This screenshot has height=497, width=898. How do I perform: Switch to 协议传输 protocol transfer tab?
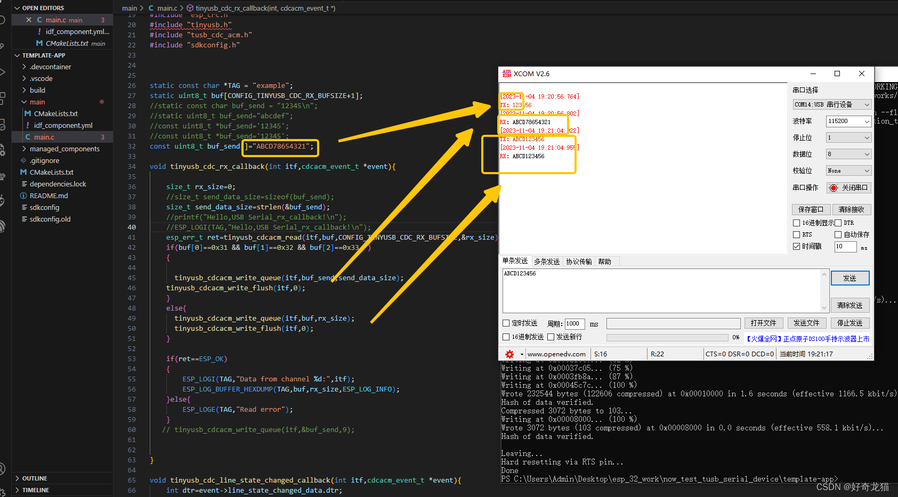579,262
